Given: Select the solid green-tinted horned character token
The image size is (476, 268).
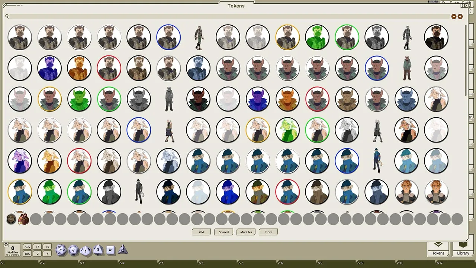Looking at the screenshot, I should pyautogui.click(x=79, y=99).
